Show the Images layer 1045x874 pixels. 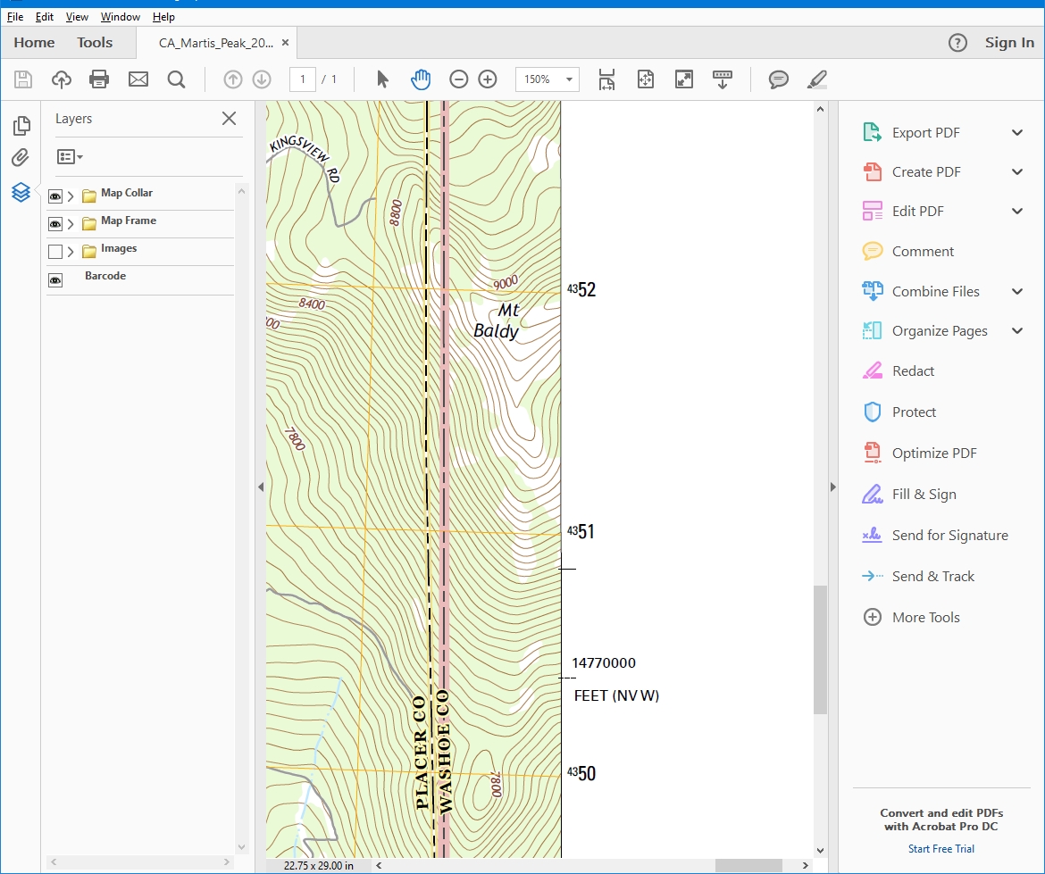pos(55,252)
